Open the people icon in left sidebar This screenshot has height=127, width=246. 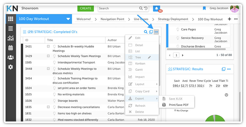10,57
